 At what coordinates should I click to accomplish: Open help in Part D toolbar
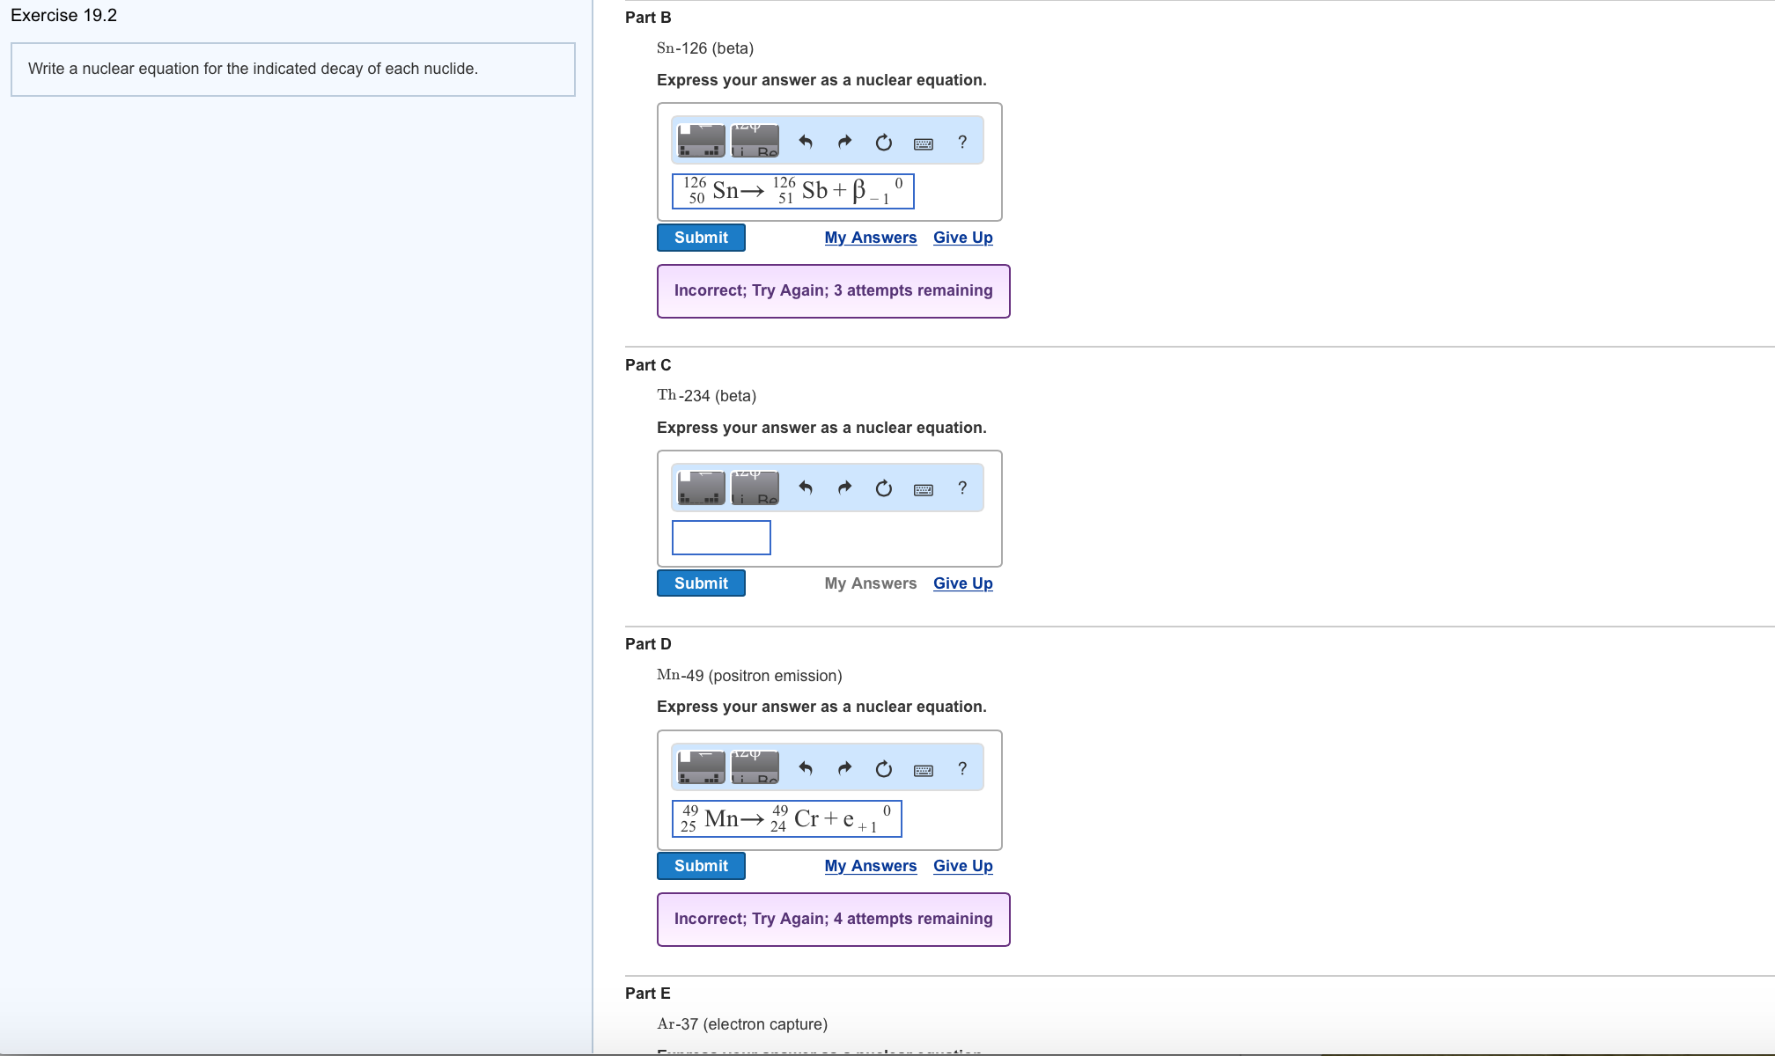[x=962, y=768]
